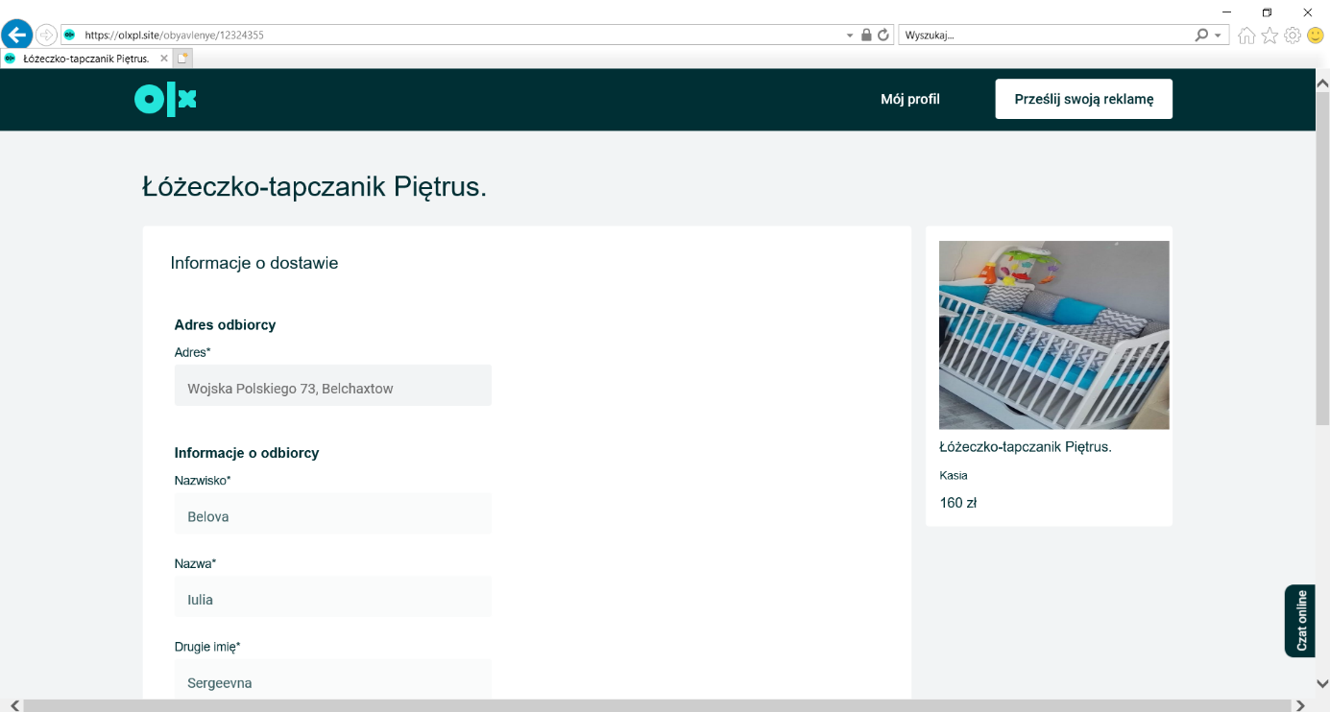
Task: Click the browser forward arrow button
Action: point(45,36)
